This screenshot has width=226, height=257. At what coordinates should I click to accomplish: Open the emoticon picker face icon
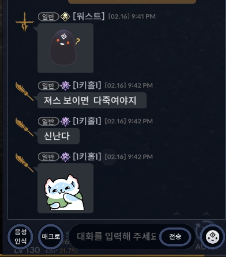(212, 237)
